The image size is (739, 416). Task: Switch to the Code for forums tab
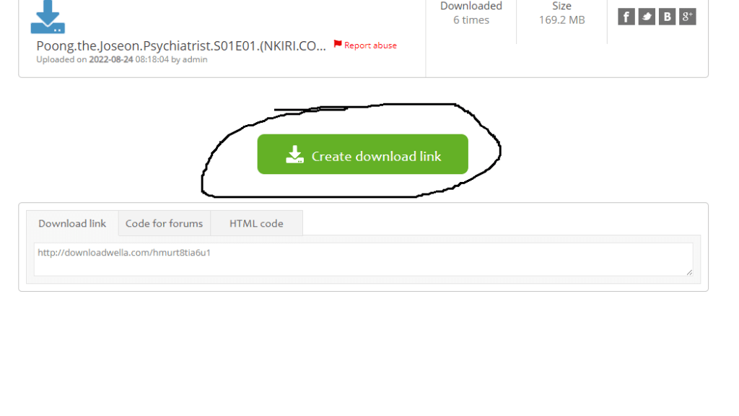(x=164, y=223)
